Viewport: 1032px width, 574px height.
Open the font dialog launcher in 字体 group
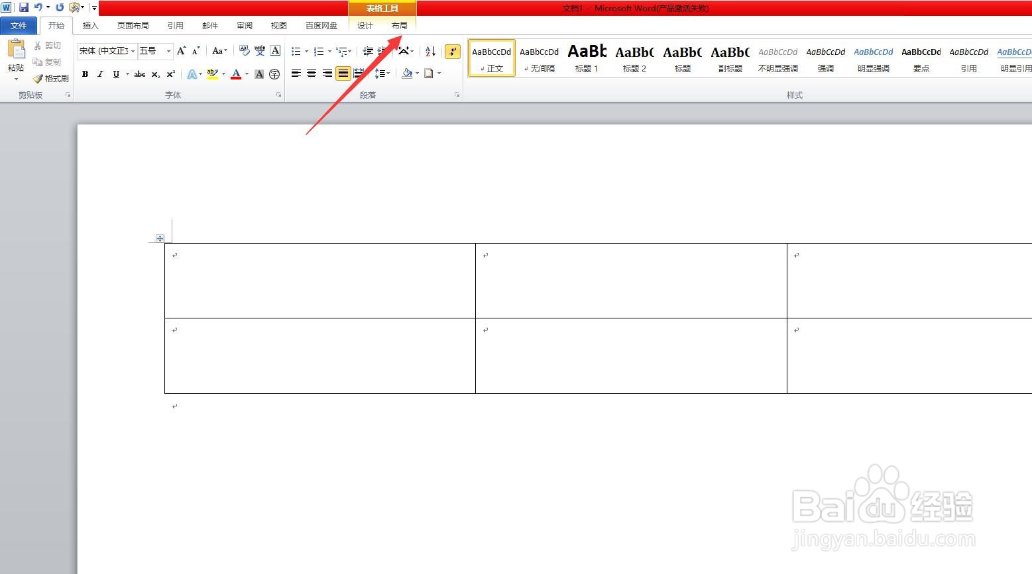[x=279, y=95]
